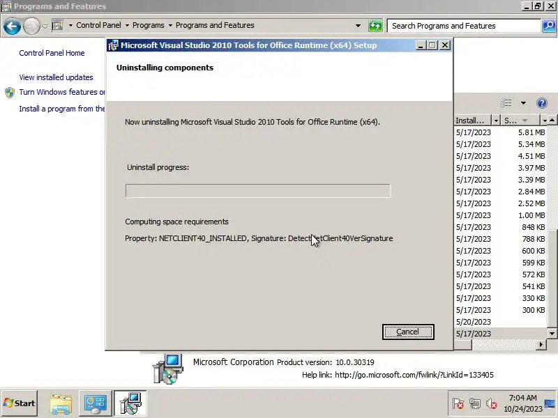Open the Start menu
558x418 pixels.
[20, 403]
